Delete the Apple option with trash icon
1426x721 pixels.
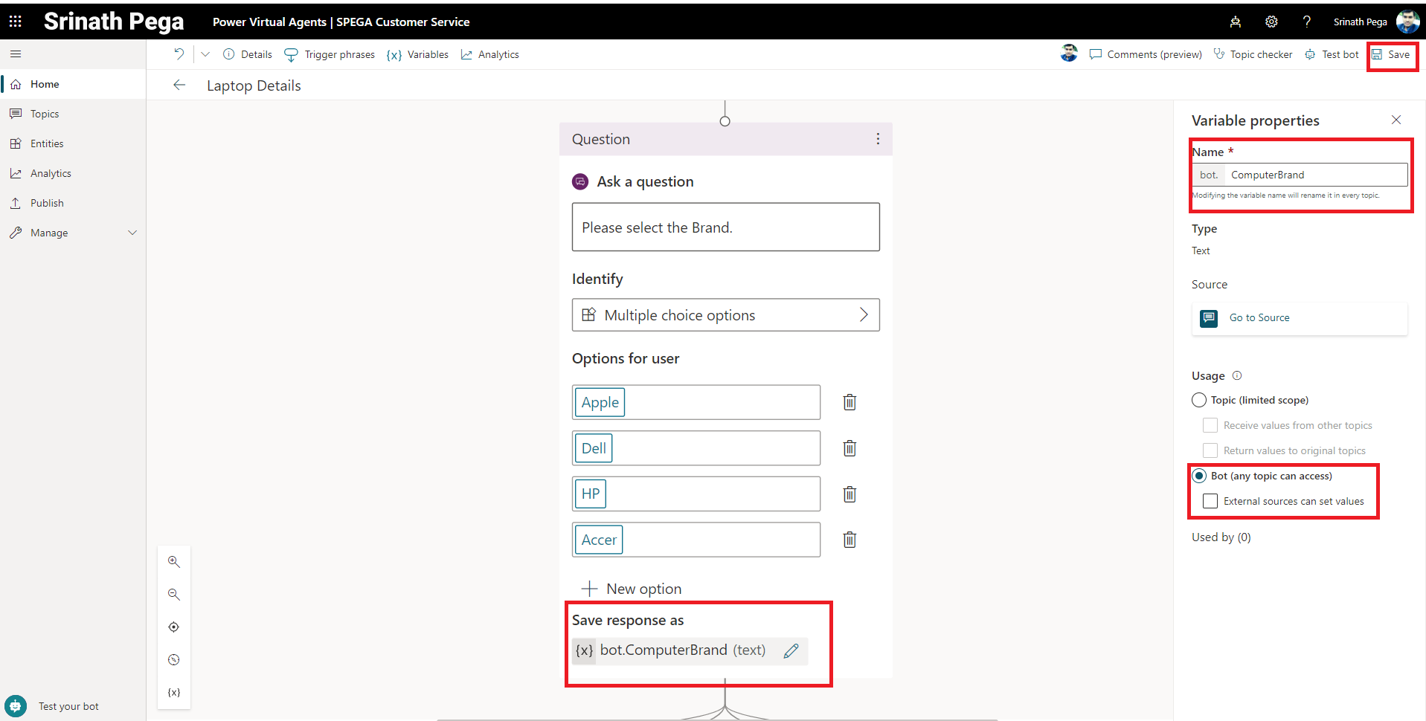tap(850, 402)
